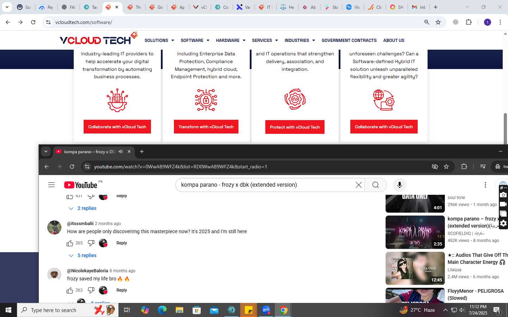Show hidden system tray icons

tap(445, 310)
